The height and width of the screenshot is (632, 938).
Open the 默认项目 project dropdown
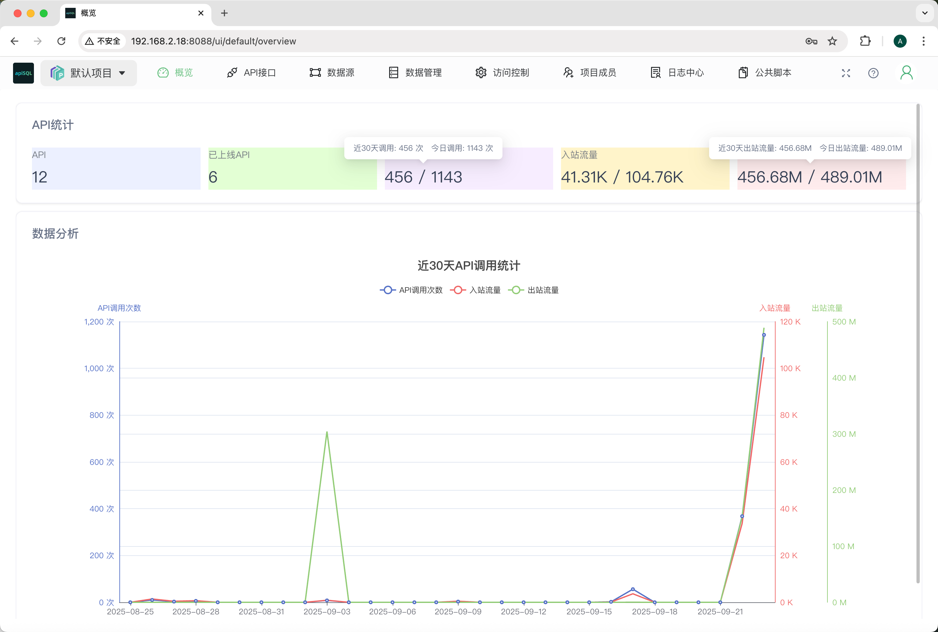pos(89,73)
